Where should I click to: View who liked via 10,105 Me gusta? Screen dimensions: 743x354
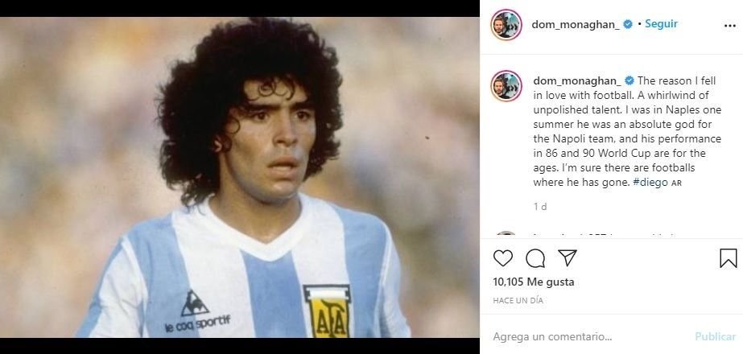[x=534, y=282]
